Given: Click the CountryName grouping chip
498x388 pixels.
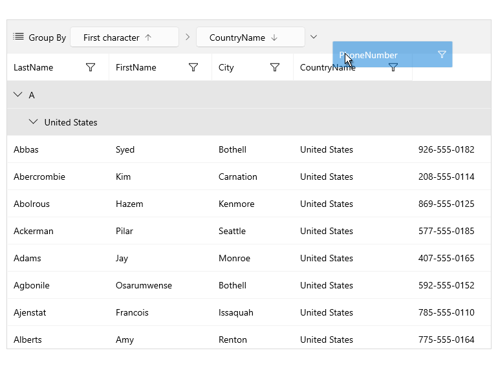Looking at the screenshot, I should pos(250,37).
